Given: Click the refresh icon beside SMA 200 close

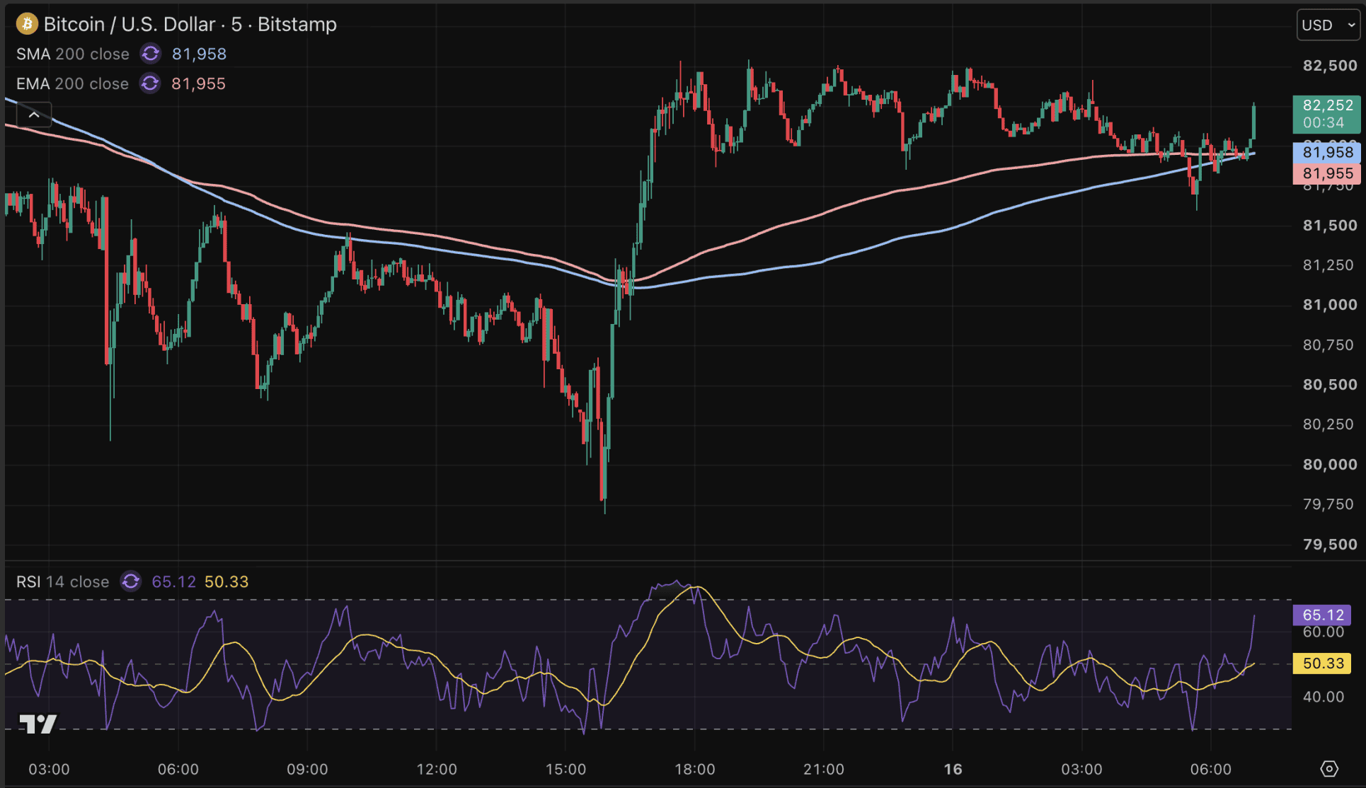Looking at the screenshot, I should 150,54.
